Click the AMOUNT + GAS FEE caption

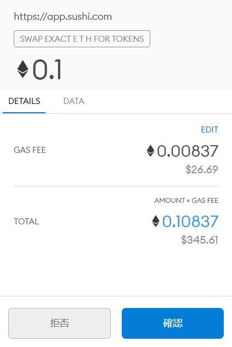(x=186, y=201)
